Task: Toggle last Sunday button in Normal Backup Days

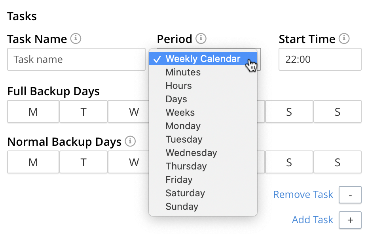Action: click(337, 162)
